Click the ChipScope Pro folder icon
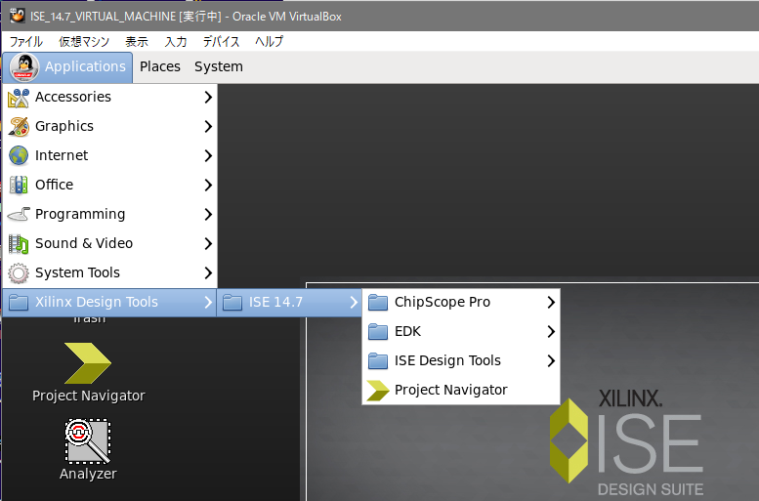The width and height of the screenshot is (759, 501). point(378,303)
